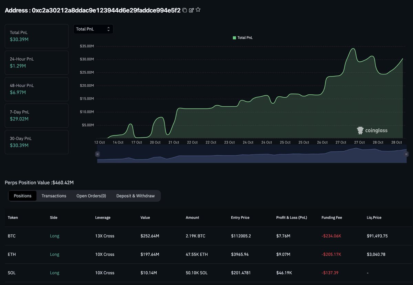Open the Open Orders(0) tab
This screenshot has height=285, width=413.
click(91, 196)
